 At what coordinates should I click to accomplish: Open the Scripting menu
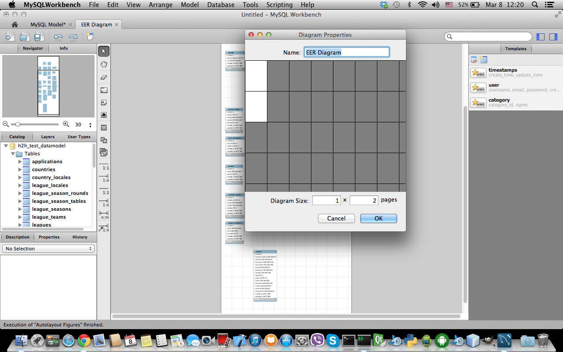279,5
